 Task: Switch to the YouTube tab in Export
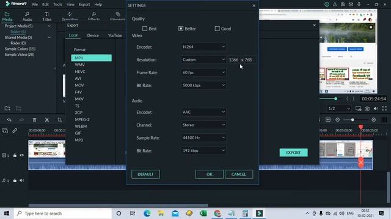(115, 35)
